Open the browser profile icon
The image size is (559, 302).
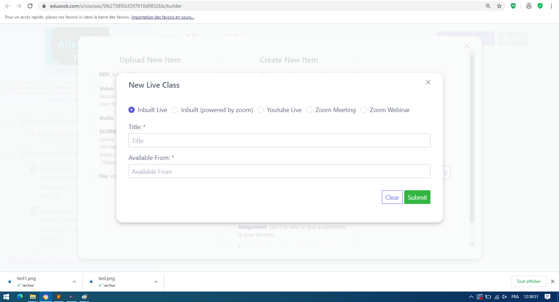529,6
